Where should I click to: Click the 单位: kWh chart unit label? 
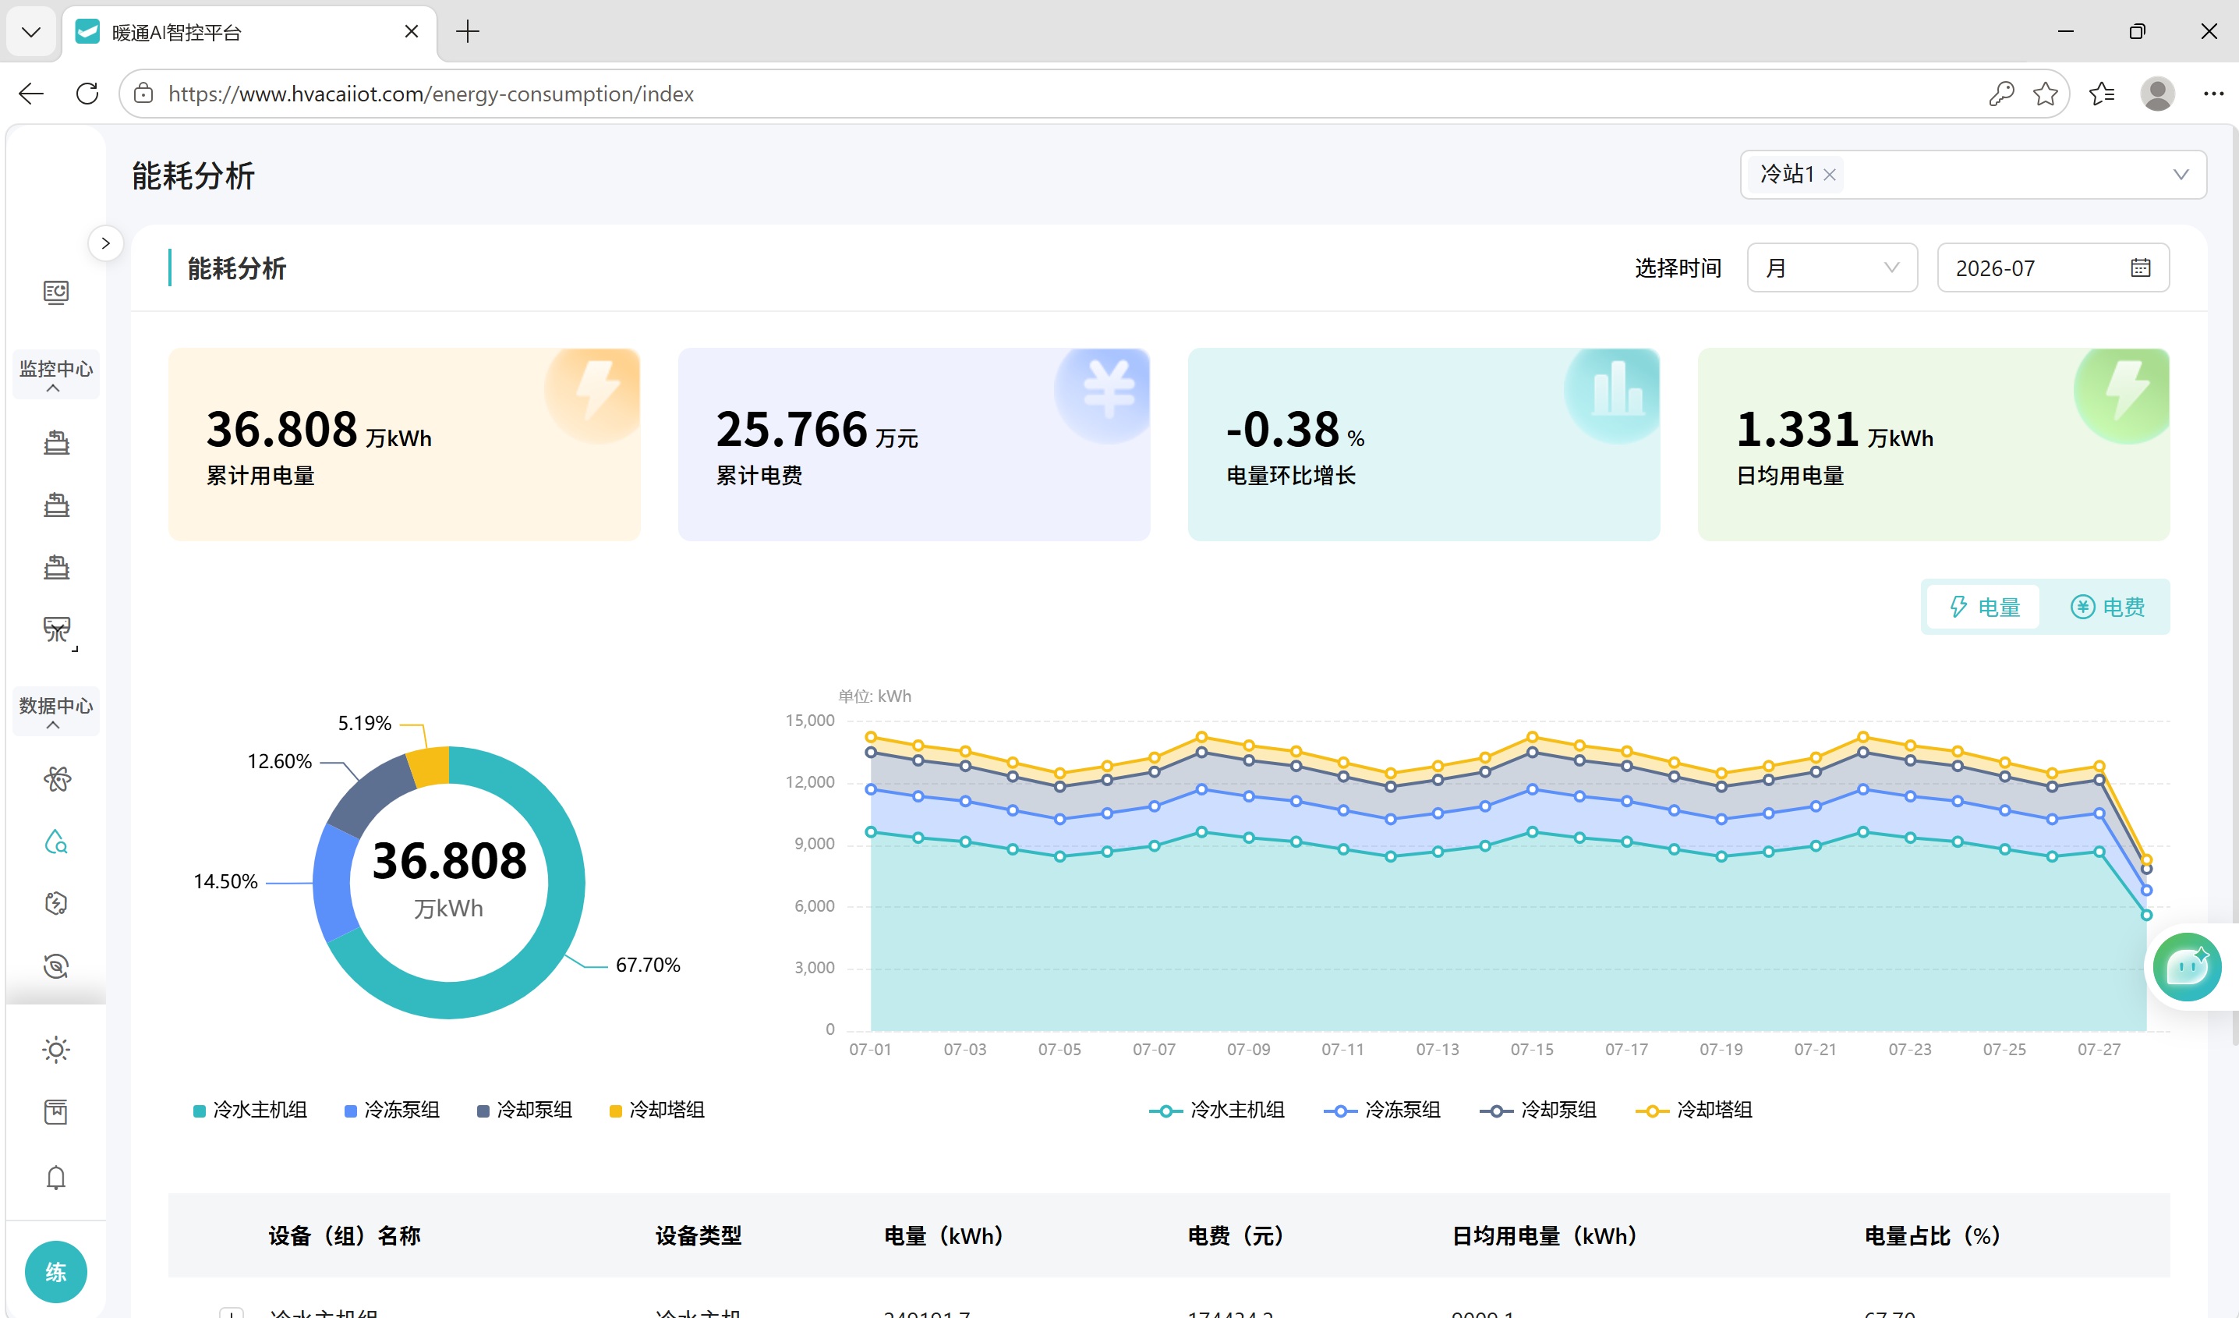click(x=874, y=696)
